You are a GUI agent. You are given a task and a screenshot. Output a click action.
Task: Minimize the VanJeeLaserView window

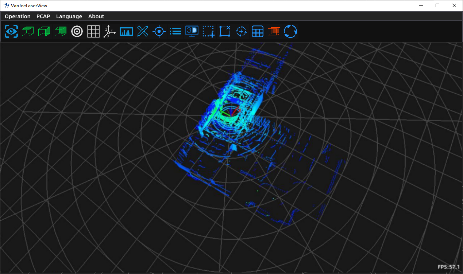point(421,5)
